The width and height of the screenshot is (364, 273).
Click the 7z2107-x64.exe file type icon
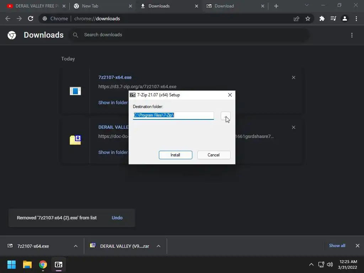pos(75,91)
